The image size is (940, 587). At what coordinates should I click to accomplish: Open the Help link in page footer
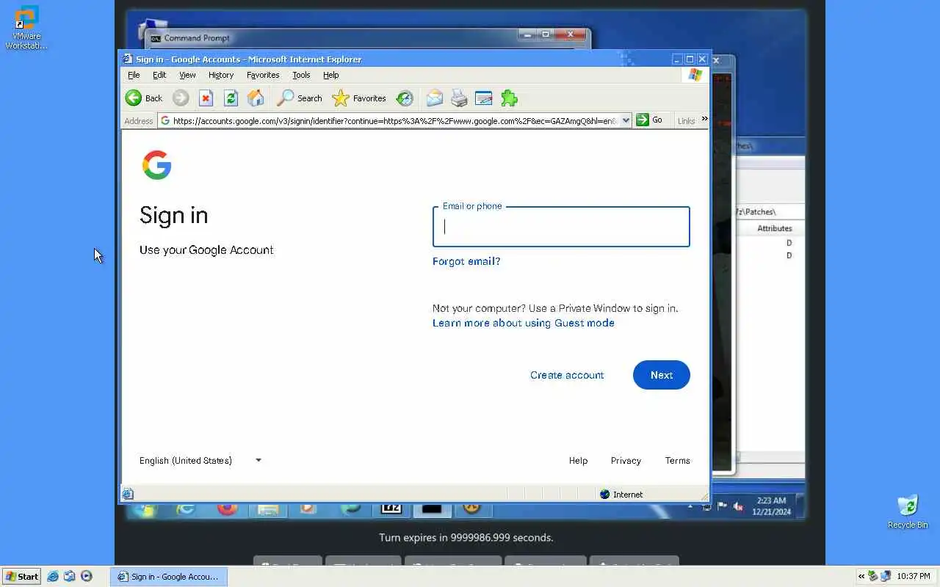[x=578, y=461]
